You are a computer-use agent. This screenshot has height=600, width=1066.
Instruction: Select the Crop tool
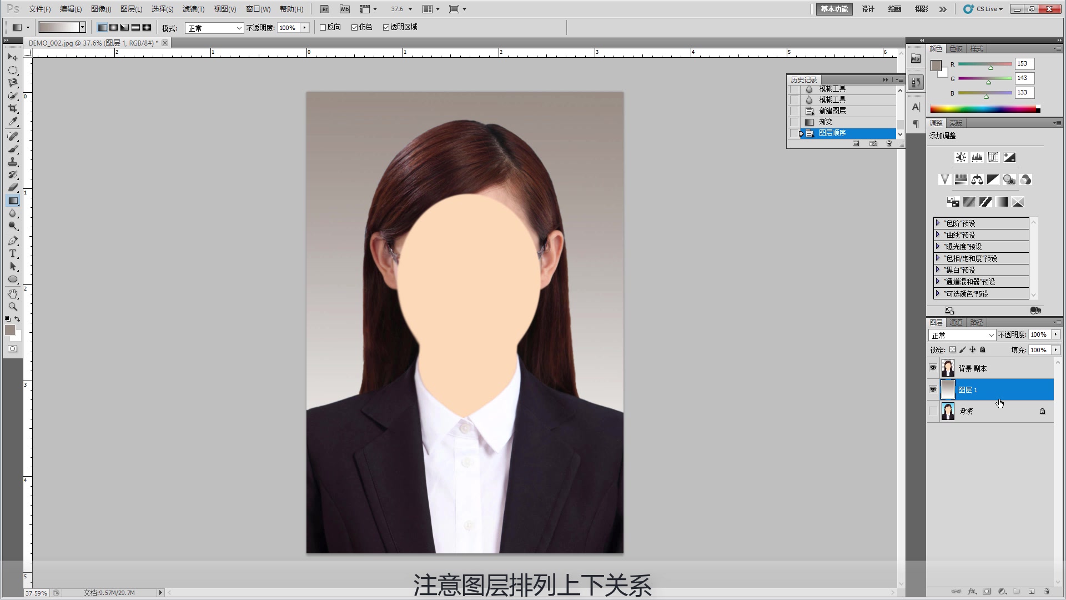coord(13,108)
